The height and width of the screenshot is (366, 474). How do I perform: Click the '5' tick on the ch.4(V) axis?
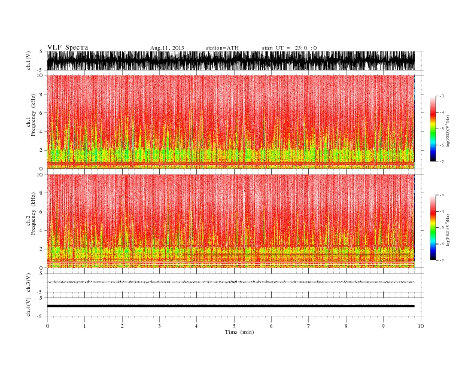click(x=41, y=297)
